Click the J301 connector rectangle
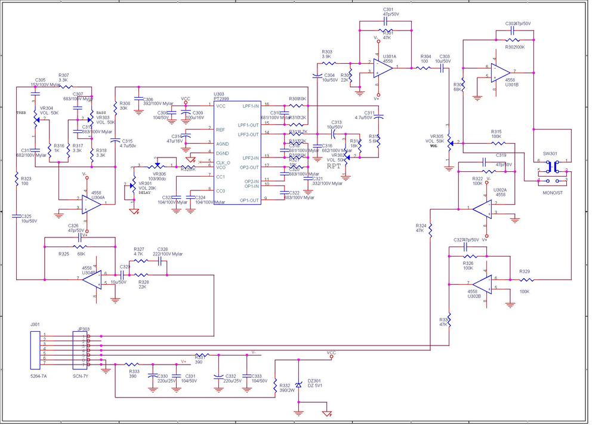The image size is (611, 432). pos(35,350)
